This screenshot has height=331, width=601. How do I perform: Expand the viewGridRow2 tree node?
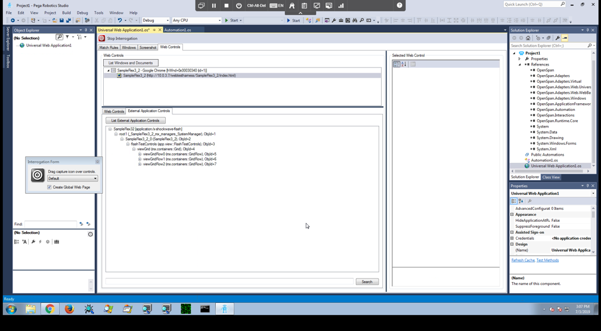point(140,164)
